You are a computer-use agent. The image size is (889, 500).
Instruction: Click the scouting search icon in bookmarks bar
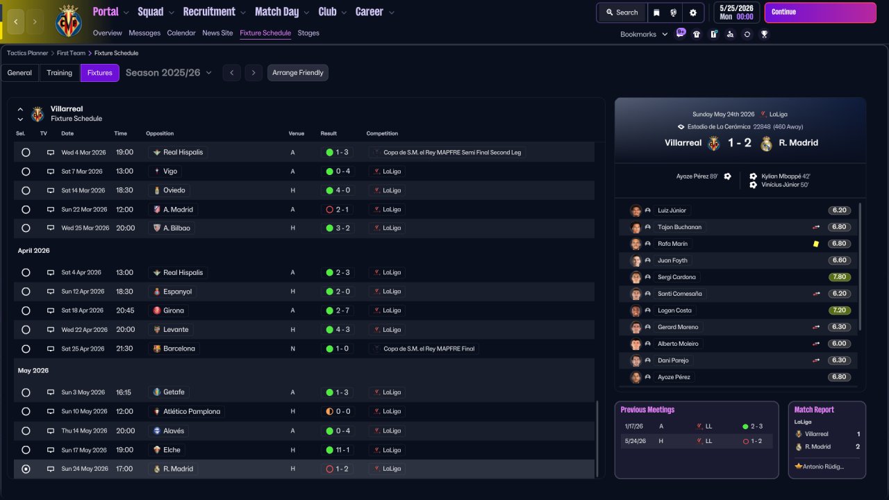point(730,34)
